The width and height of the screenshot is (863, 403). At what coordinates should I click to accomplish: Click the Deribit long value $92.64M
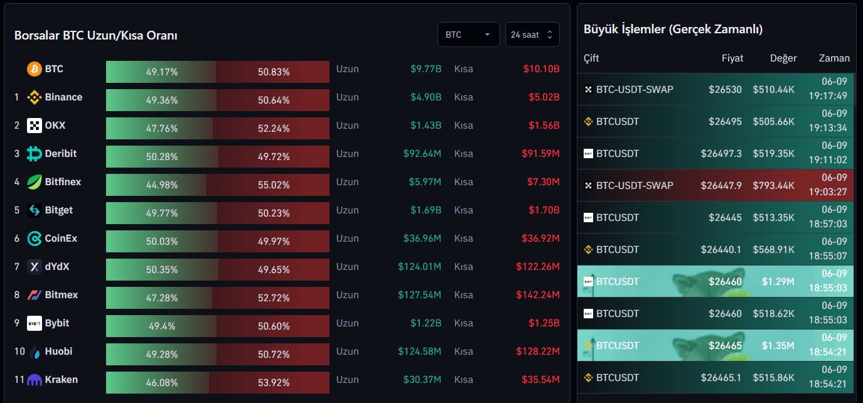click(422, 154)
